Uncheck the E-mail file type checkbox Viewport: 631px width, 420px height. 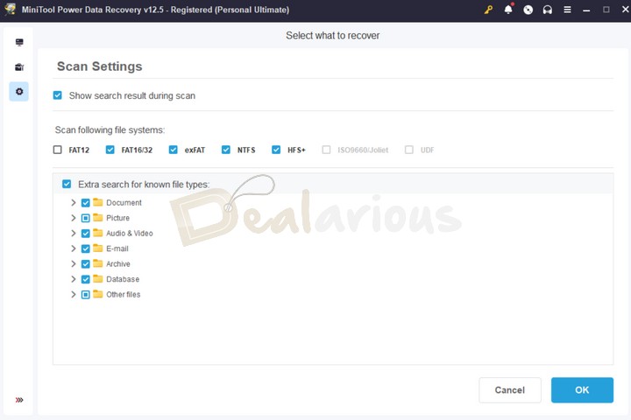tap(85, 248)
